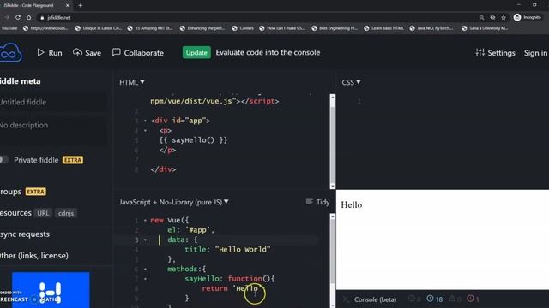Click the EXTRA badge next to Groups
The width and height of the screenshot is (549, 308).
pos(36,192)
